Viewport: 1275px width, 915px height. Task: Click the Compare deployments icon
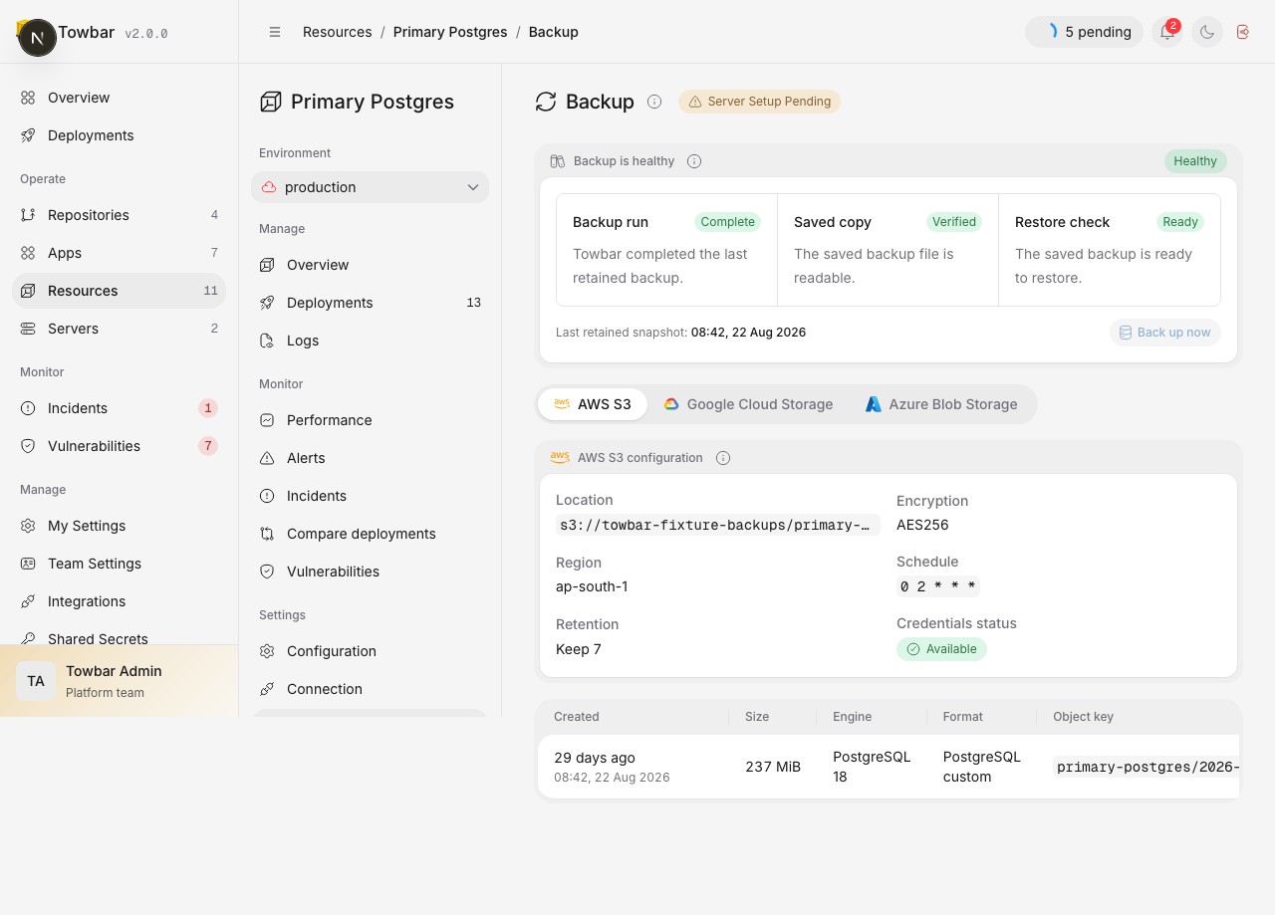267,534
